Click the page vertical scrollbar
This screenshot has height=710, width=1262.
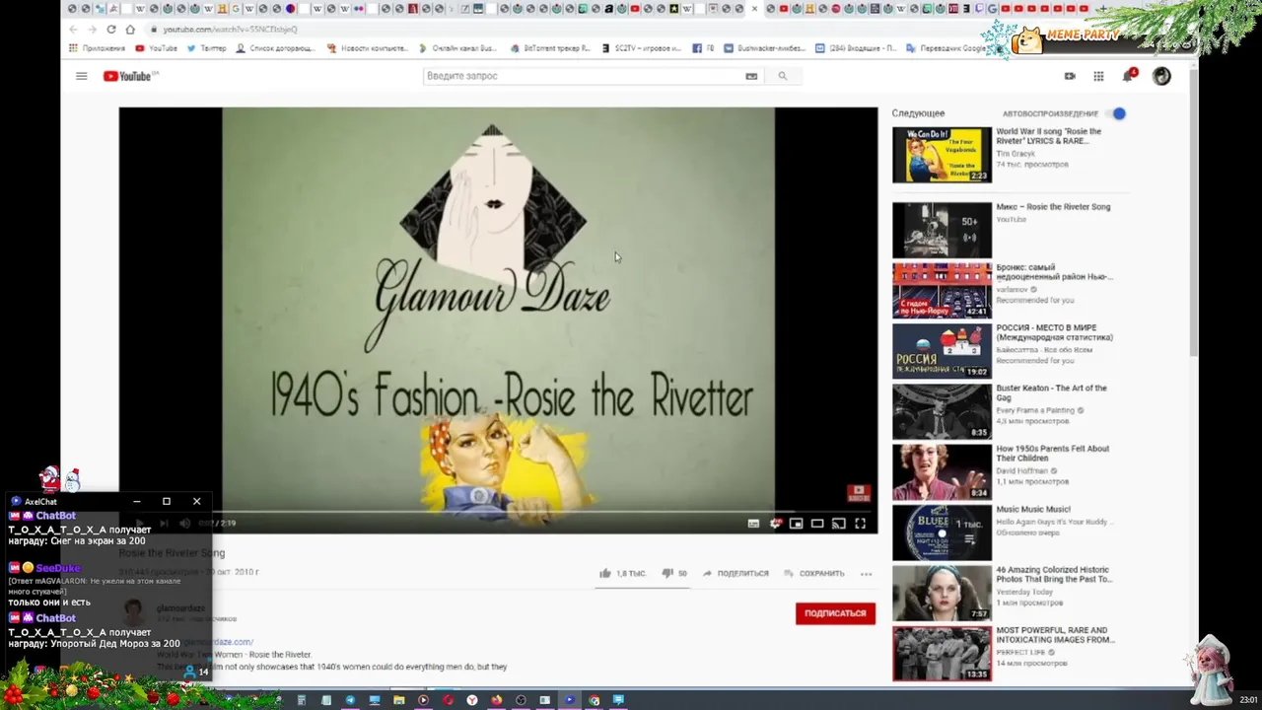(x=1193, y=217)
